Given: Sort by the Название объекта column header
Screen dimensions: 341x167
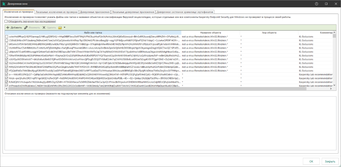Looking at the screenshot, I should [210, 33].
